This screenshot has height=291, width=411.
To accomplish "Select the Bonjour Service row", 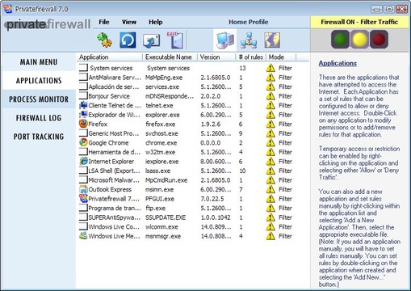I will tap(187, 96).
